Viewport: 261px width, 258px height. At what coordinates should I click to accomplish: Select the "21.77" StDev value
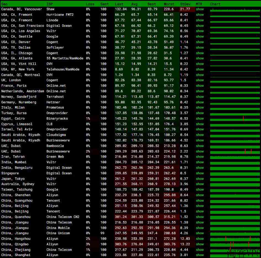pos(185,9)
